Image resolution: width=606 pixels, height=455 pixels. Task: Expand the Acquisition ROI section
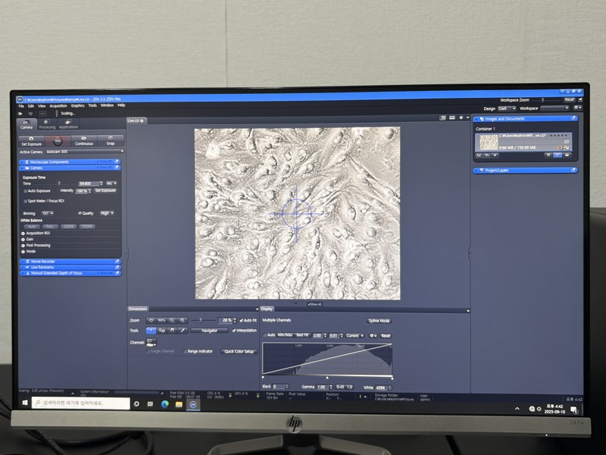(x=23, y=233)
